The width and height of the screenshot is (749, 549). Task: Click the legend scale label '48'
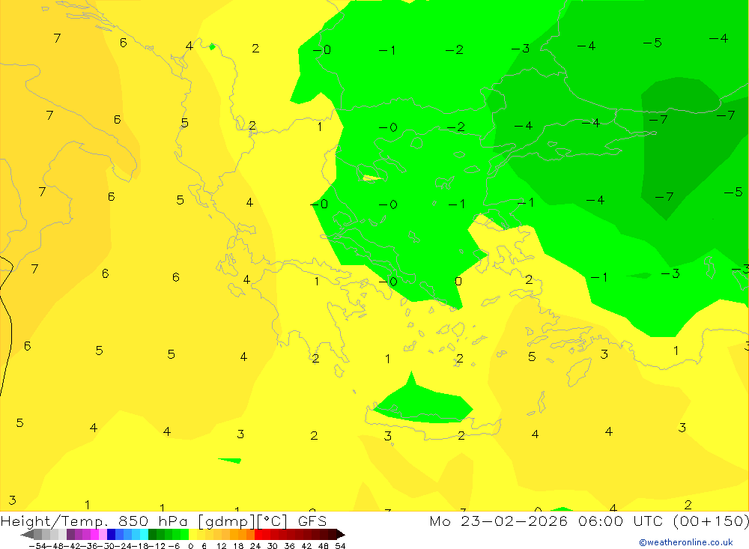pos(323,546)
